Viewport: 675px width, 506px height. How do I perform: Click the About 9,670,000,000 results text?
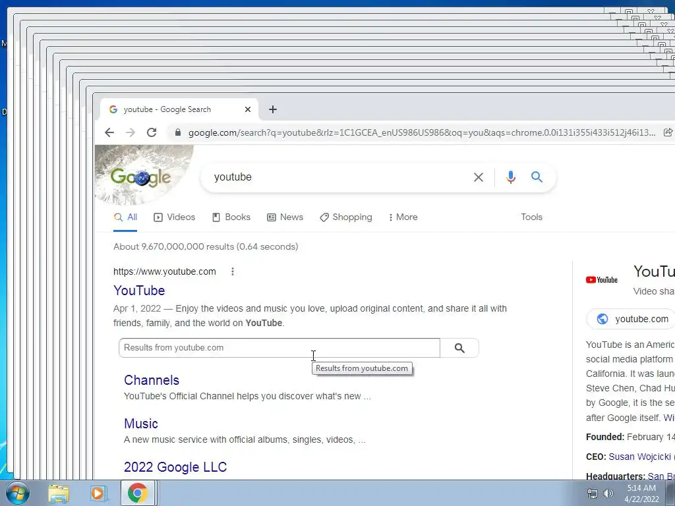coord(206,246)
